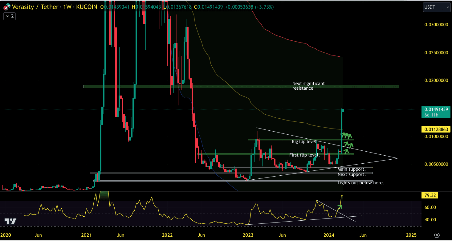Select the 'Big flip level.' annotation
Screen dimensions: 452x241
[305, 142]
